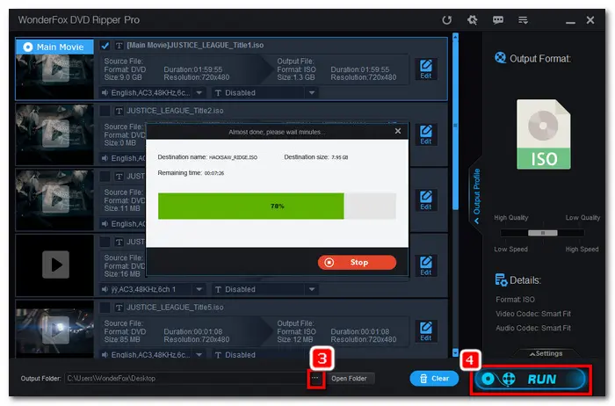Image resolution: width=615 pixels, height=406 pixels.
Task: Check the JUSTICE_LEAGUE_Title2.iso checkbox
Action: click(105, 111)
